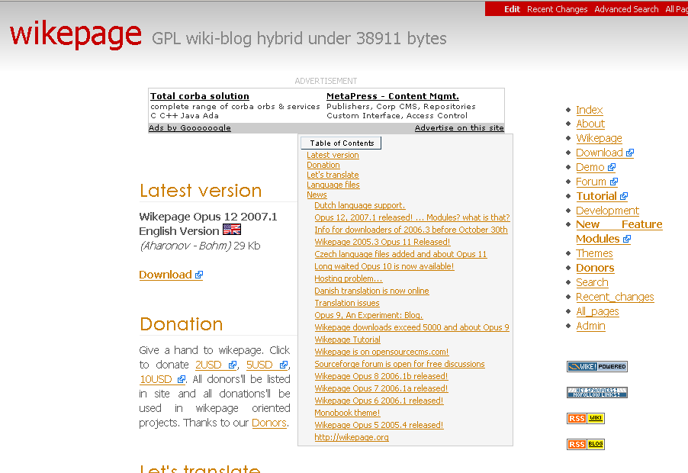Click external-link icon beside main Download link
Screen dimensions: 688x473
(199, 275)
